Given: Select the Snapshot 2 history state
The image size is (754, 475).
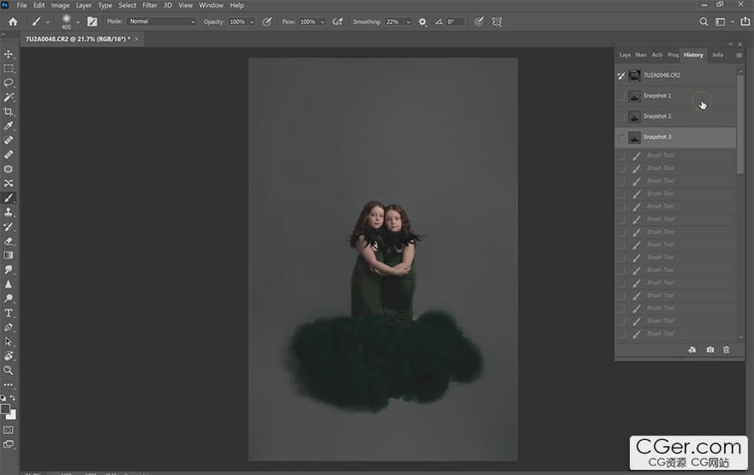Looking at the screenshot, I should tap(676, 116).
